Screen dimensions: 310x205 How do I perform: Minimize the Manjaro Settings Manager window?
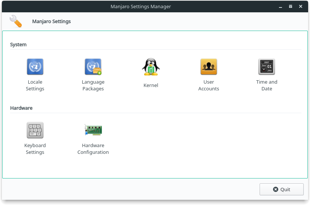pyautogui.click(x=280, y=6)
